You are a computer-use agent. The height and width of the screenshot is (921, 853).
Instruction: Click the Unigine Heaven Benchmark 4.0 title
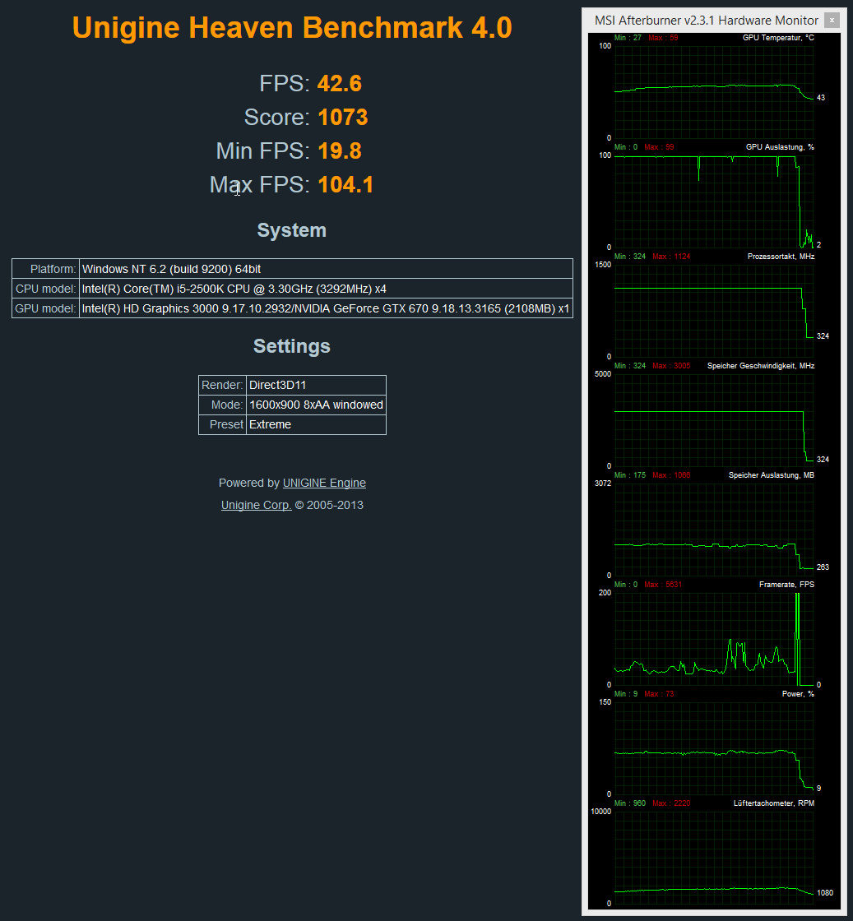pos(292,28)
